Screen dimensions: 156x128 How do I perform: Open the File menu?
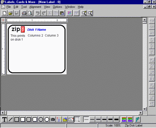pyautogui.click(x=9, y=7)
